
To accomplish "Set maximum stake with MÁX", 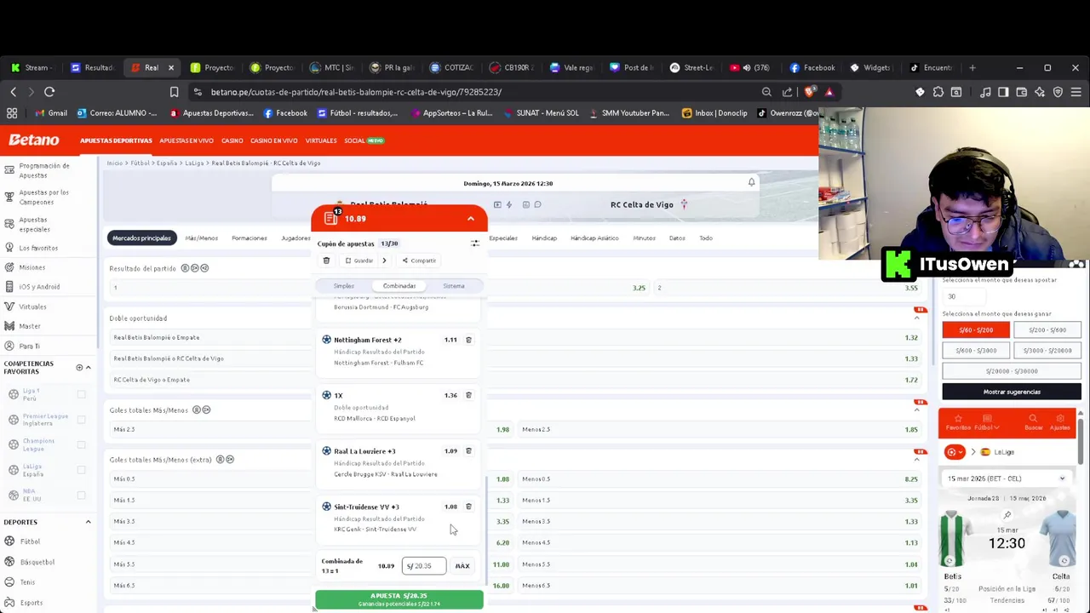I will pos(462,566).
